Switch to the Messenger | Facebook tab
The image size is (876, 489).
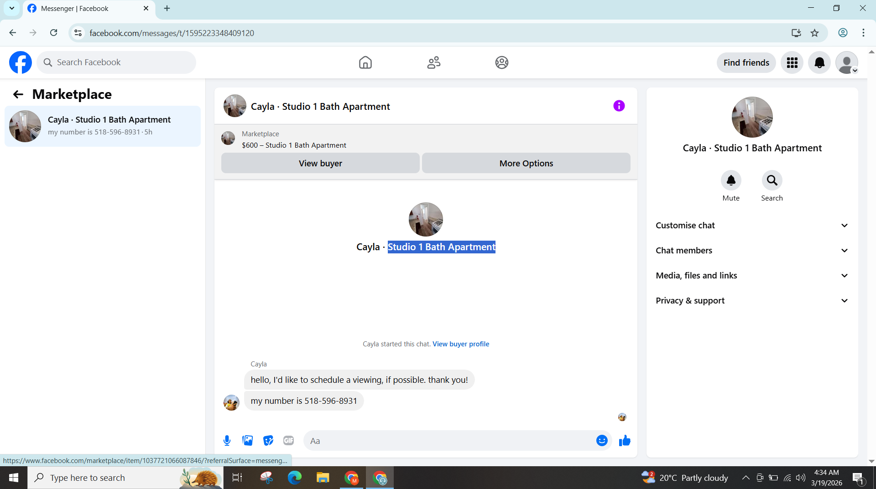89,8
